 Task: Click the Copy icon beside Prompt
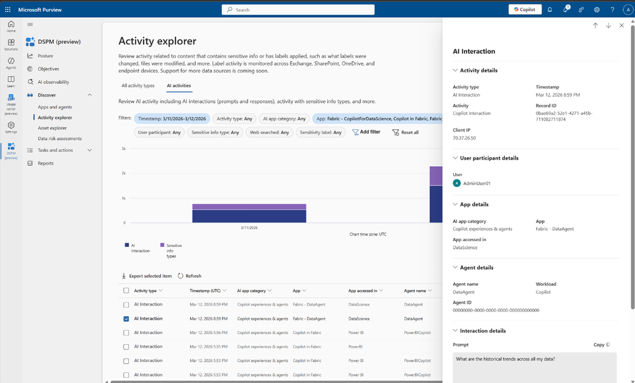click(608, 344)
